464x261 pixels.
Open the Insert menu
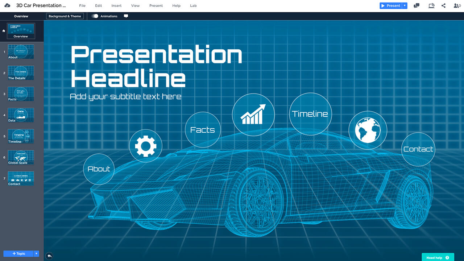point(116,6)
